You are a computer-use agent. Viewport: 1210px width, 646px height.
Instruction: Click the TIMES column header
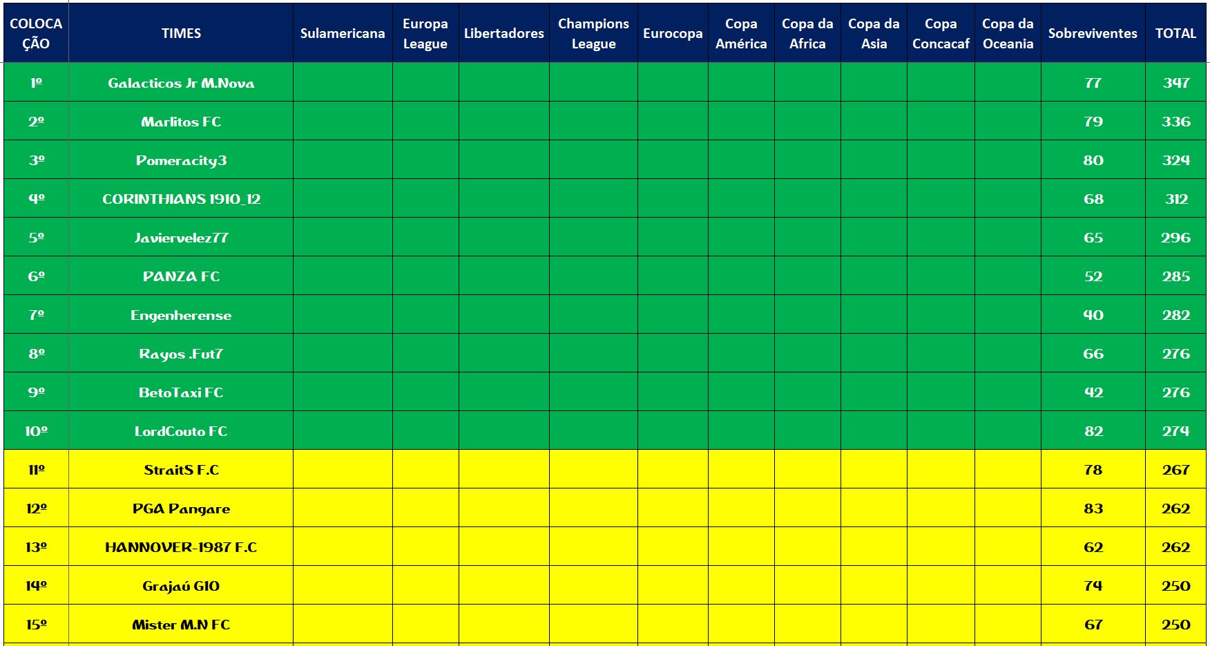[181, 33]
